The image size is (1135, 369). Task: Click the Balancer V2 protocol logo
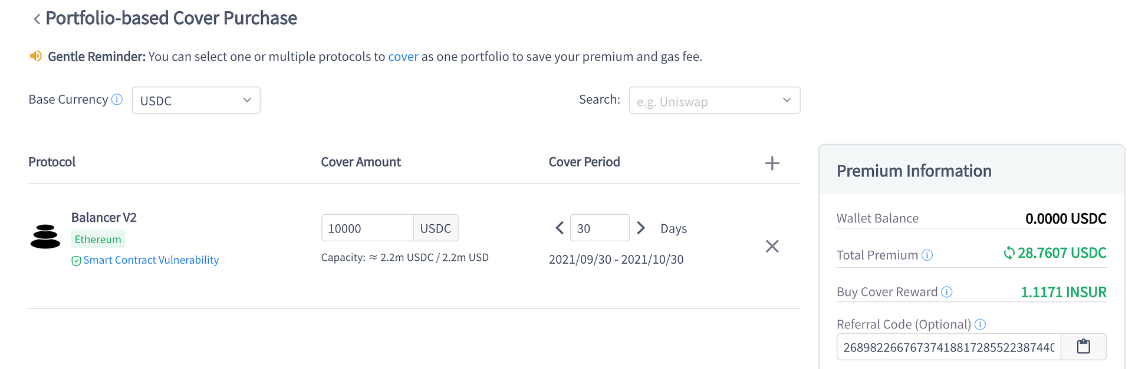[45, 237]
